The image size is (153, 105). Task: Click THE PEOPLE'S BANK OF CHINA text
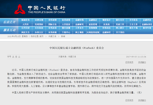pyautogui.click(x=47, y=12)
